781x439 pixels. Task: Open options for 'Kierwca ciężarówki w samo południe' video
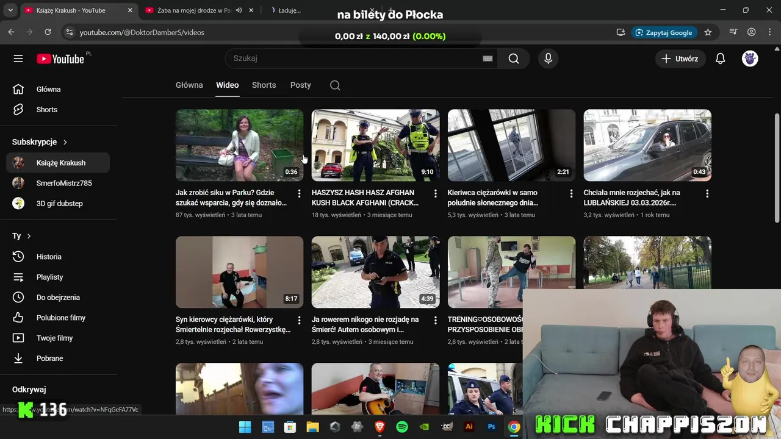[571, 193]
